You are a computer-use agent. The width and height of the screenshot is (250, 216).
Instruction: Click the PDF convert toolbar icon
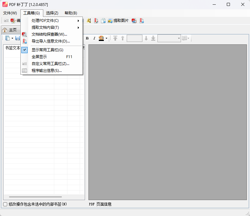[134, 21]
